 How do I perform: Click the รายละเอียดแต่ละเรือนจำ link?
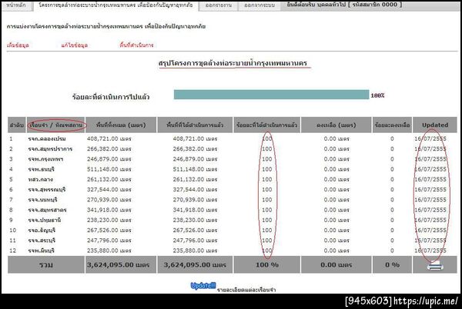point(246,290)
